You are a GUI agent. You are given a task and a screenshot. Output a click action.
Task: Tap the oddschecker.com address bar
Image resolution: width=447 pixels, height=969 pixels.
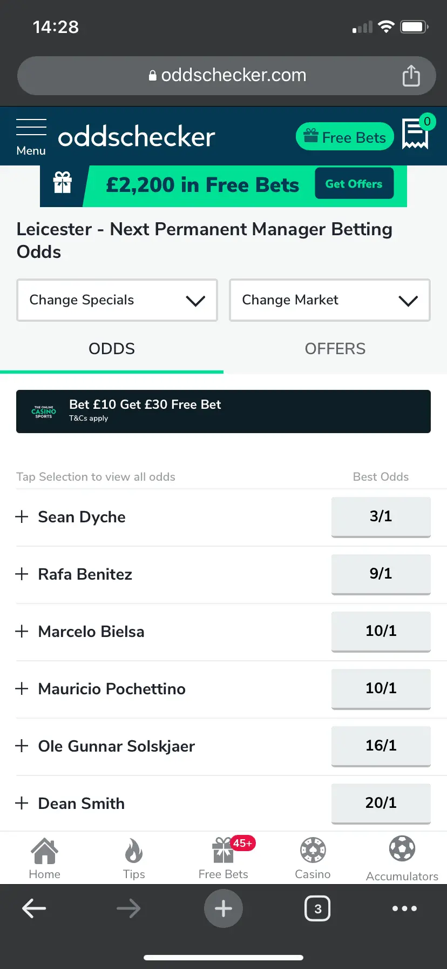click(227, 76)
